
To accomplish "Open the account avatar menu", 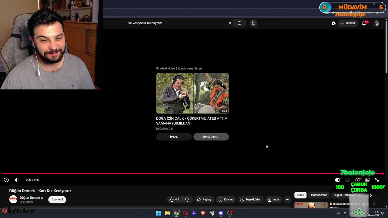I will point(376,23).
